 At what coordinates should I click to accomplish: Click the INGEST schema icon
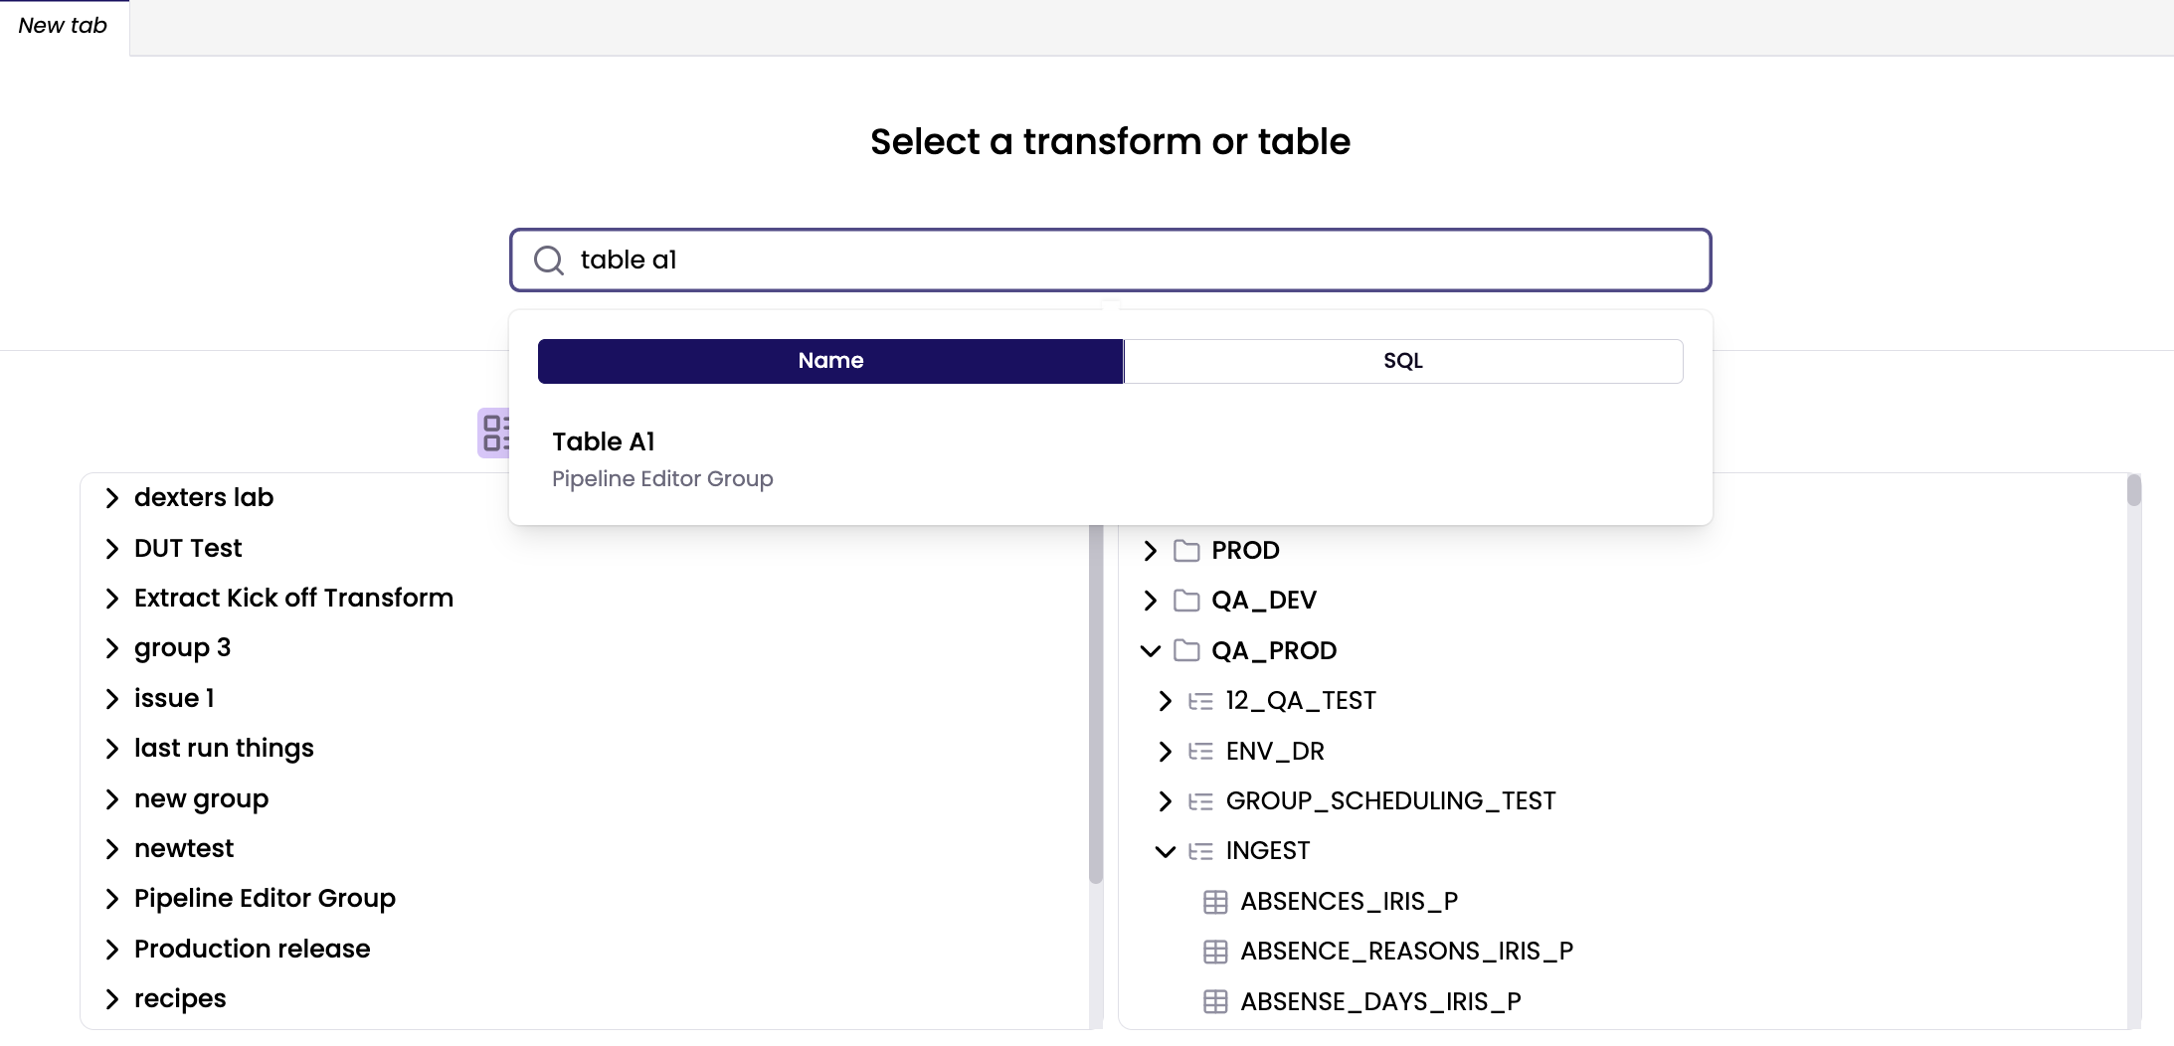point(1200,851)
